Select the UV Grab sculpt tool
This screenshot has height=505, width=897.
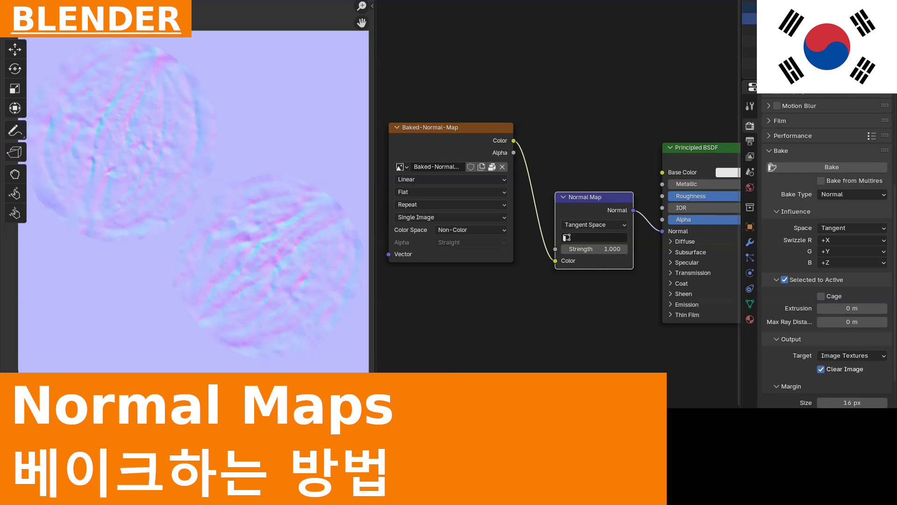coord(15,174)
